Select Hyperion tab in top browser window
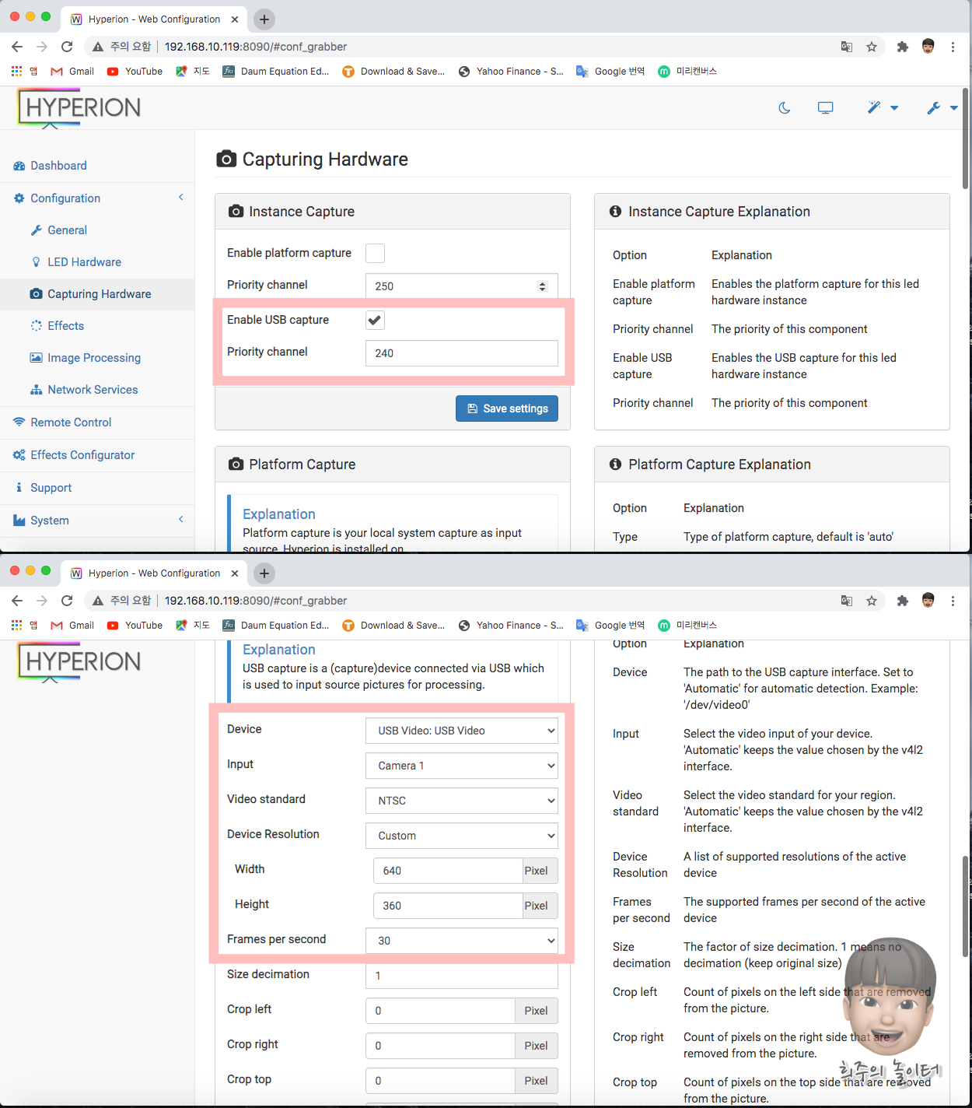 (x=155, y=19)
